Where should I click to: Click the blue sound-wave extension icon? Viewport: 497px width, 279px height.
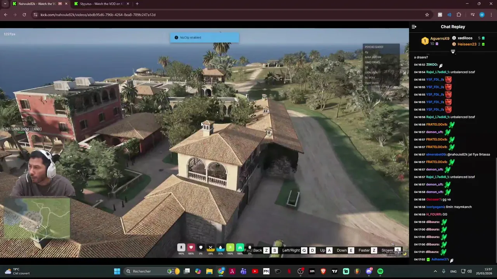(x=449, y=15)
